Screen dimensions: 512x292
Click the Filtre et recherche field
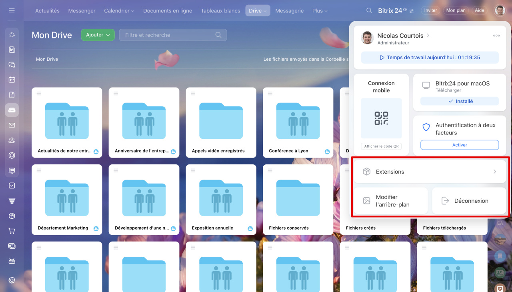click(x=173, y=35)
